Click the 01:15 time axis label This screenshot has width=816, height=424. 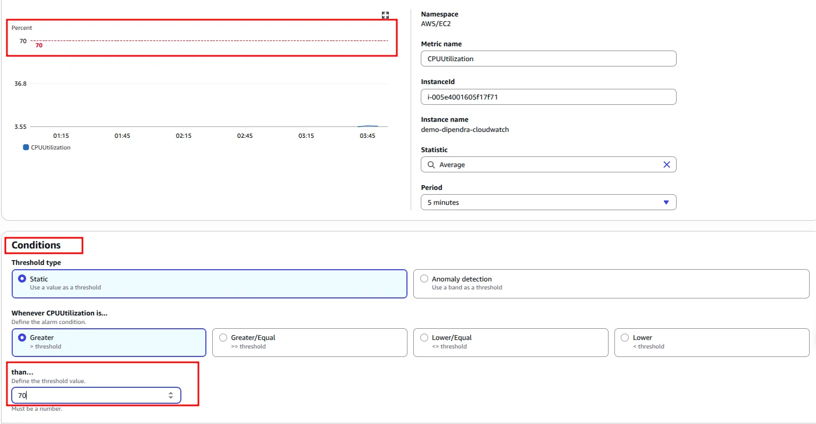coord(61,136)
